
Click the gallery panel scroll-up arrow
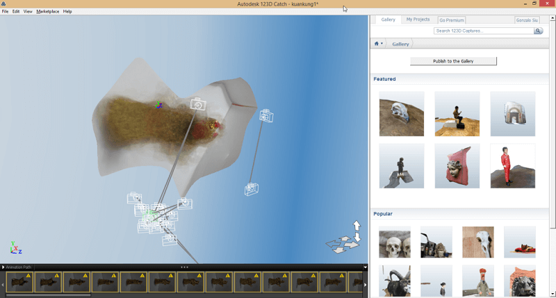tap(553, 18)
